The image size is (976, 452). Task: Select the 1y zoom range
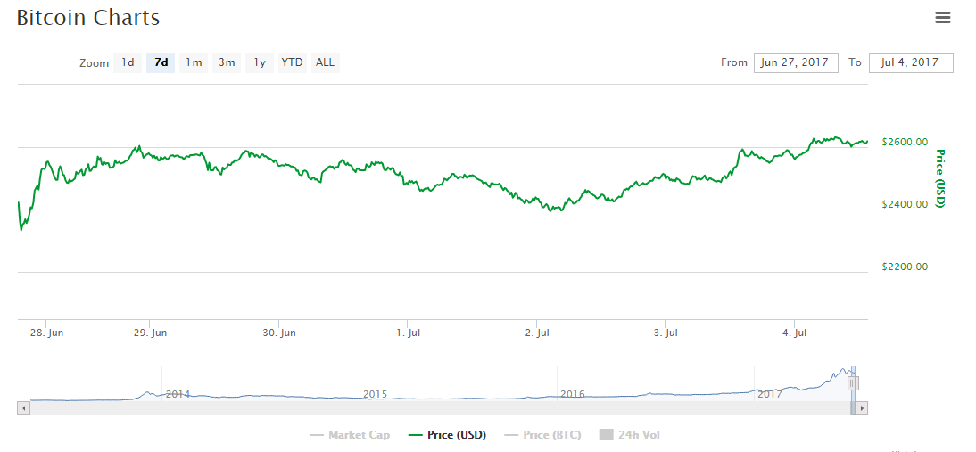(x=260, y=62)
